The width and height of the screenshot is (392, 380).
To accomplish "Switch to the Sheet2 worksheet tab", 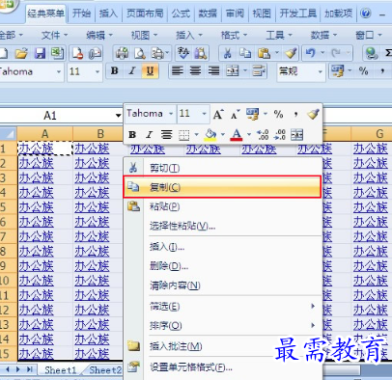I will pyautogui.click(x=105, y=370).
